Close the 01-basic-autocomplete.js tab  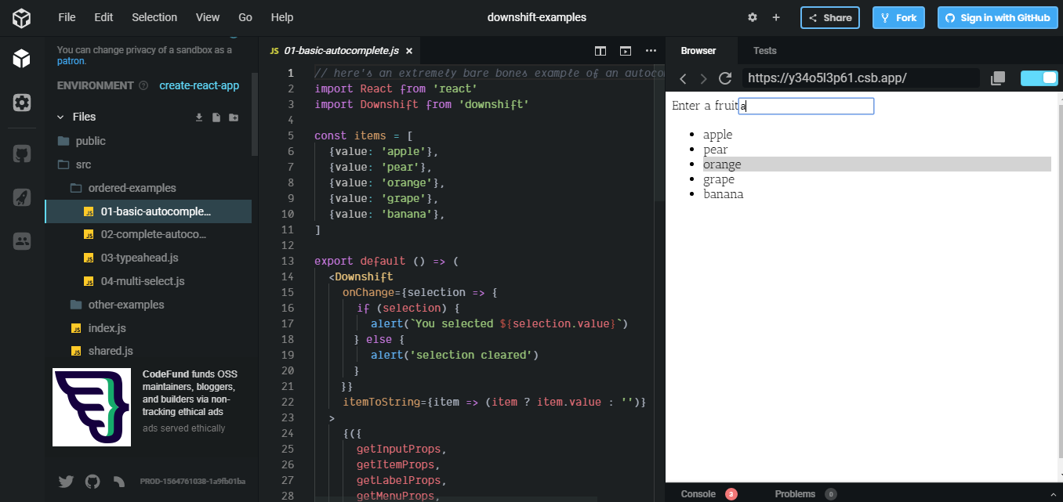tap(408, 51)
